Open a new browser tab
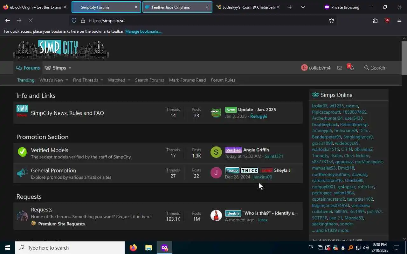Image resolution: width=407 pixels, height=254 pixels. click(x=290, y=7)
